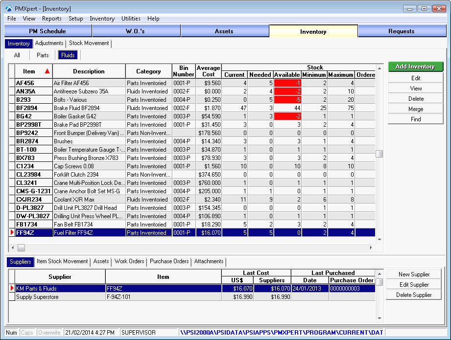Click the SUPERVISOR status bar entry
451x340 pixels.
[x=139, y=333]
